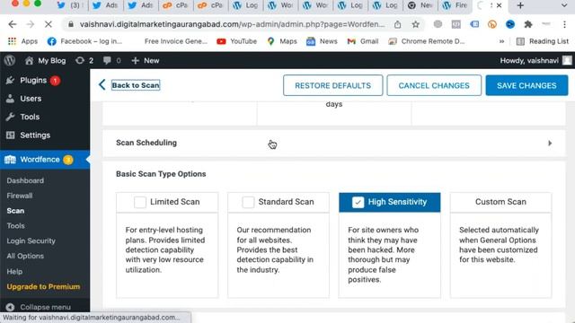Click the browser forward arrow

coord(30,24)
